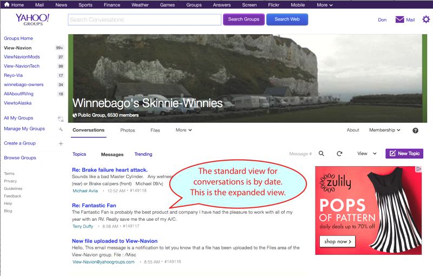433x276 pixels.
Task: Click the Search Conversations input field
Action: tap(145, 19)
